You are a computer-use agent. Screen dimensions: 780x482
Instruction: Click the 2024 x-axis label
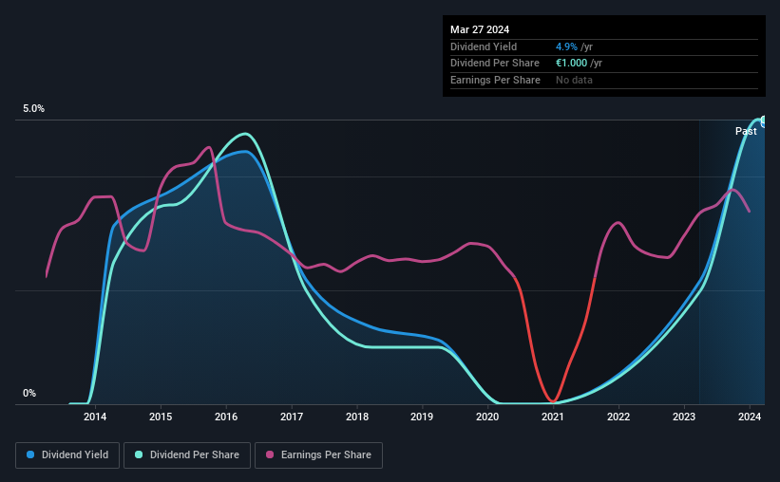750,417
